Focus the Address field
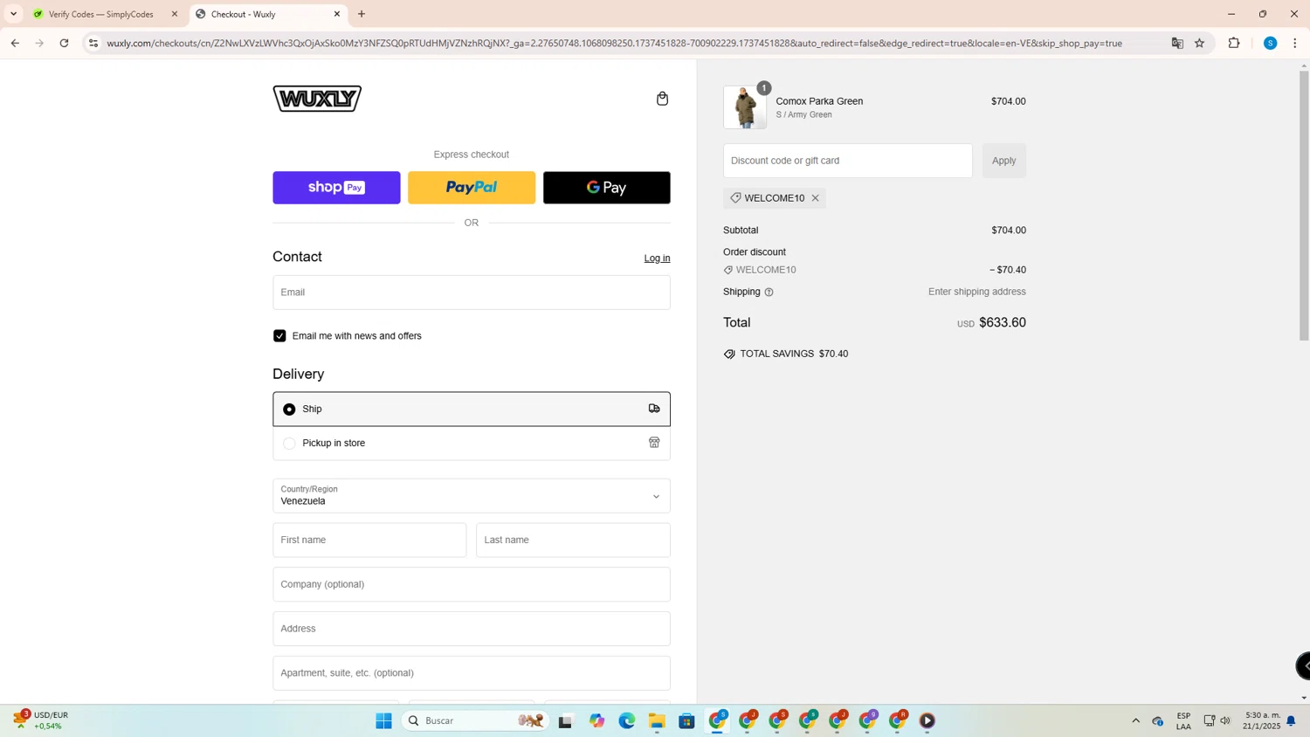This screenshot has height=737, width=1310. coord(472,629)
